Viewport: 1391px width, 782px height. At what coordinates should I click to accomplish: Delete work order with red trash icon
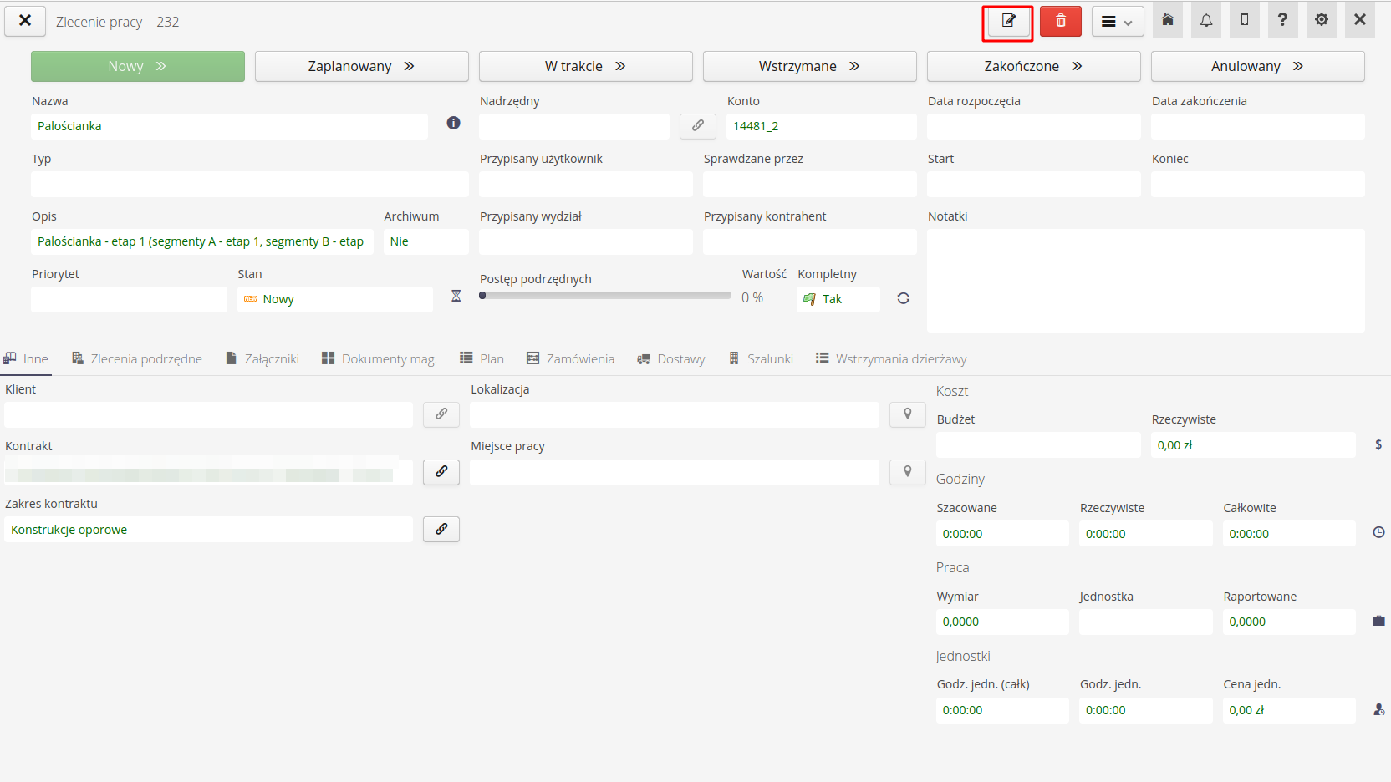click(1060, 21)
